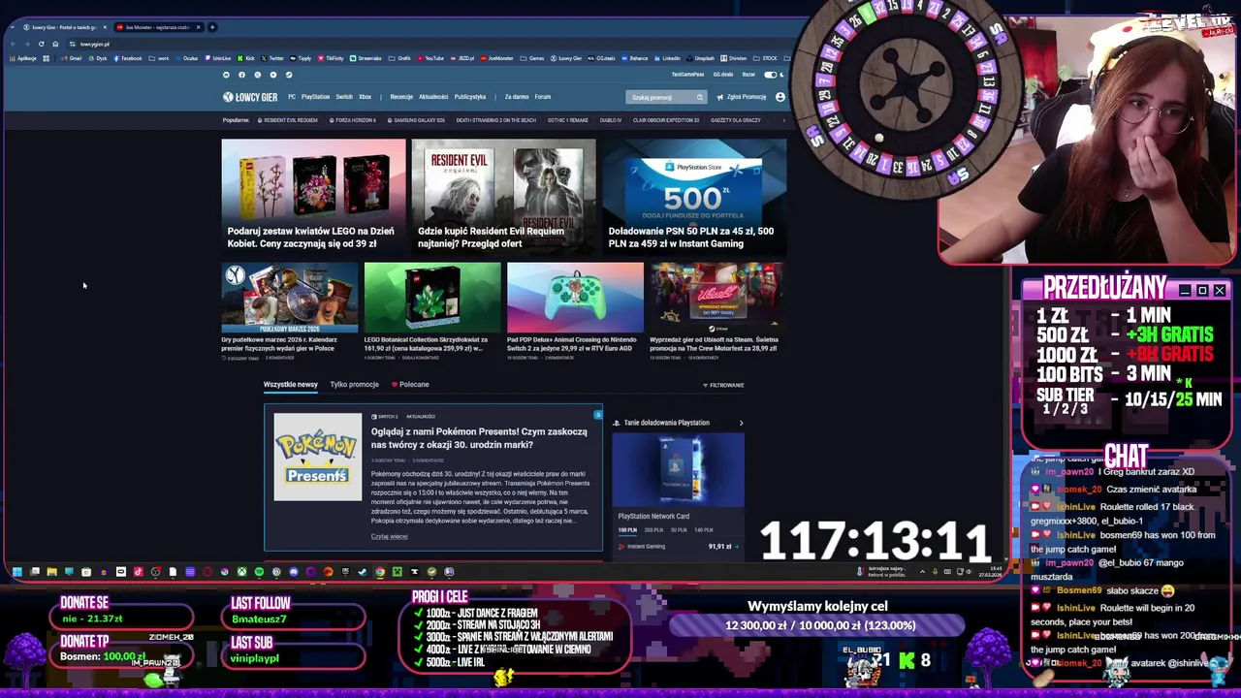Open the Pad PDP Deluxe+ Animal Crossing thumbnail
The height and width of the screenshot is (698, 1241).
coord(575,297)
